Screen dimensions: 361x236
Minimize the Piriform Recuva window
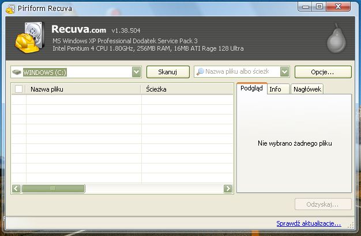[305, 6]
